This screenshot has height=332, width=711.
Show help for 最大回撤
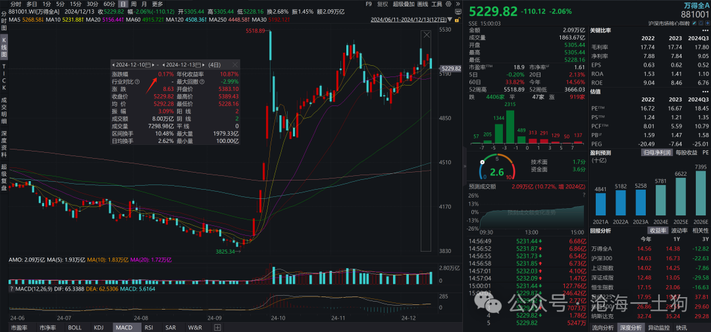coord(202,82)
